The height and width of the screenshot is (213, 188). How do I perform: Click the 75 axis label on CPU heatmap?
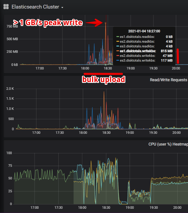pos(10,166)
